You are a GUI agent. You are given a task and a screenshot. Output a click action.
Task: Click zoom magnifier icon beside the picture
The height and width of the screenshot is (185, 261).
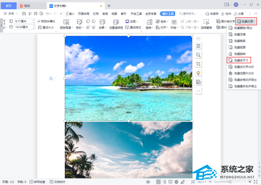tap(198, 55)
